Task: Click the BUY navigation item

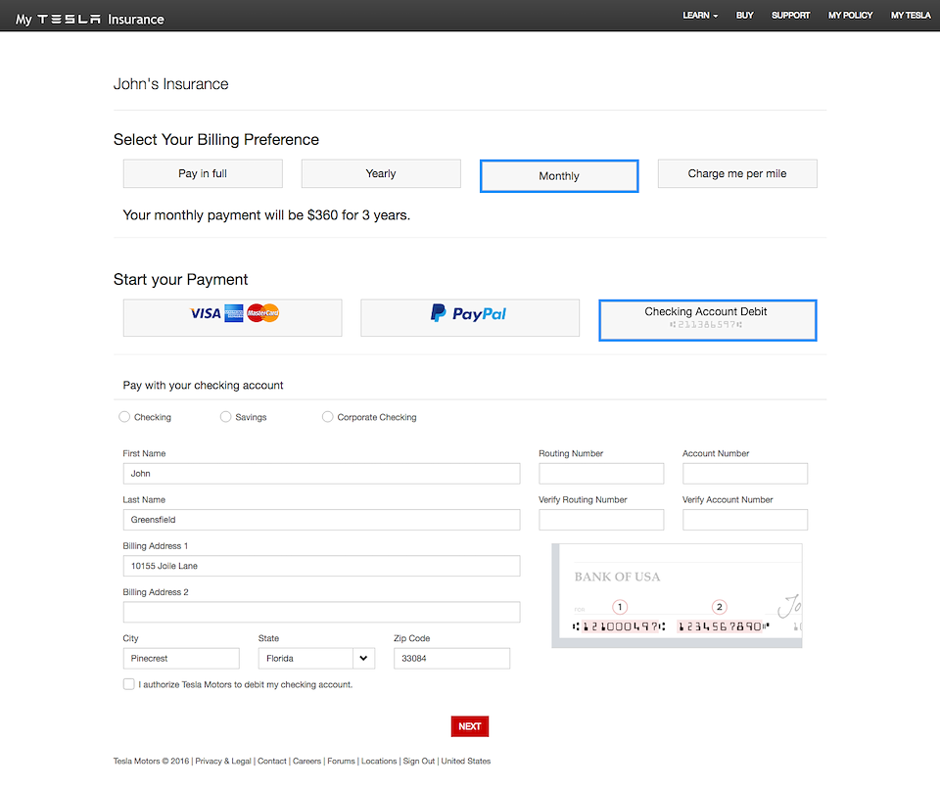Action: 745,16
